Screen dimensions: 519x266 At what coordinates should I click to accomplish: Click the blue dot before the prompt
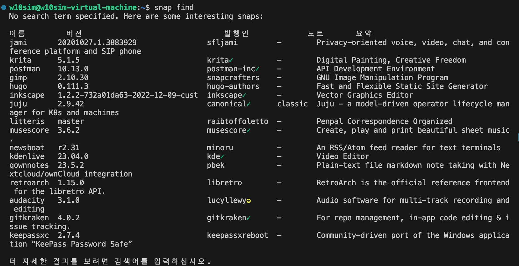pyautogui.click(x=4, y=7)
